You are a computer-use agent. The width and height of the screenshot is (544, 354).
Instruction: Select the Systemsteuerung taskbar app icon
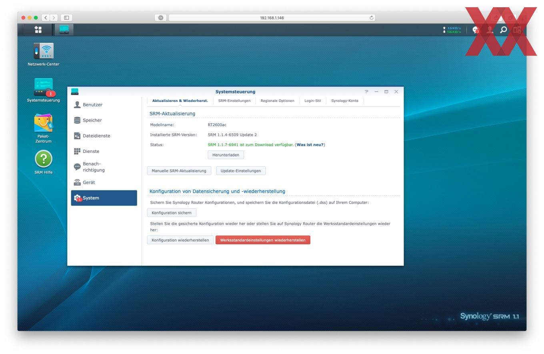click(x=64, y=30)
